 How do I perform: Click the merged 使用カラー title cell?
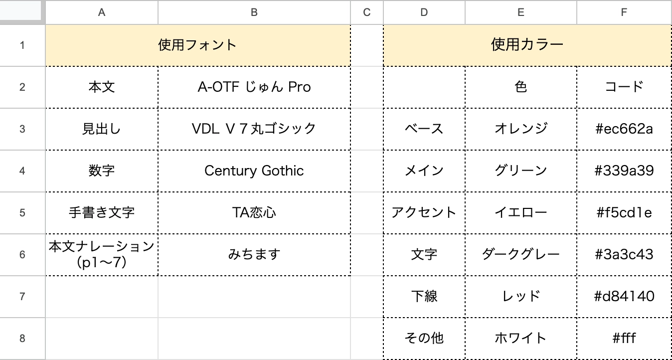coord(527,45)
